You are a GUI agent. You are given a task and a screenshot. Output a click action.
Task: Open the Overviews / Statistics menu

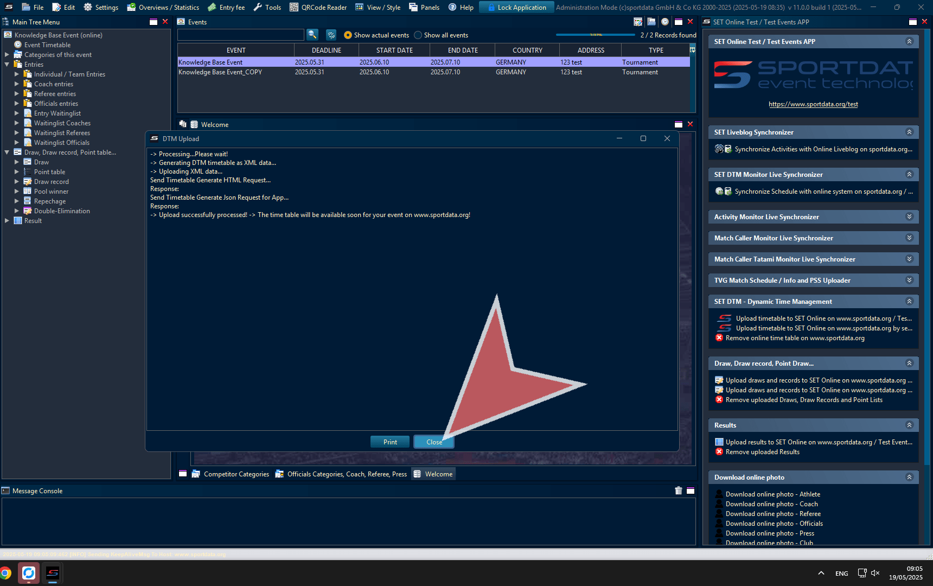coord(163,7)
